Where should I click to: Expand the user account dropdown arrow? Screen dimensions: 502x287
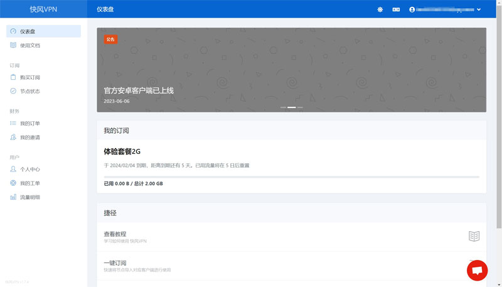(x=479, y=9)
